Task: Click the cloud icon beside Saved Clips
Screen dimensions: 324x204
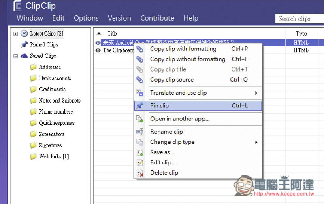Action: (x=24, y=56)
